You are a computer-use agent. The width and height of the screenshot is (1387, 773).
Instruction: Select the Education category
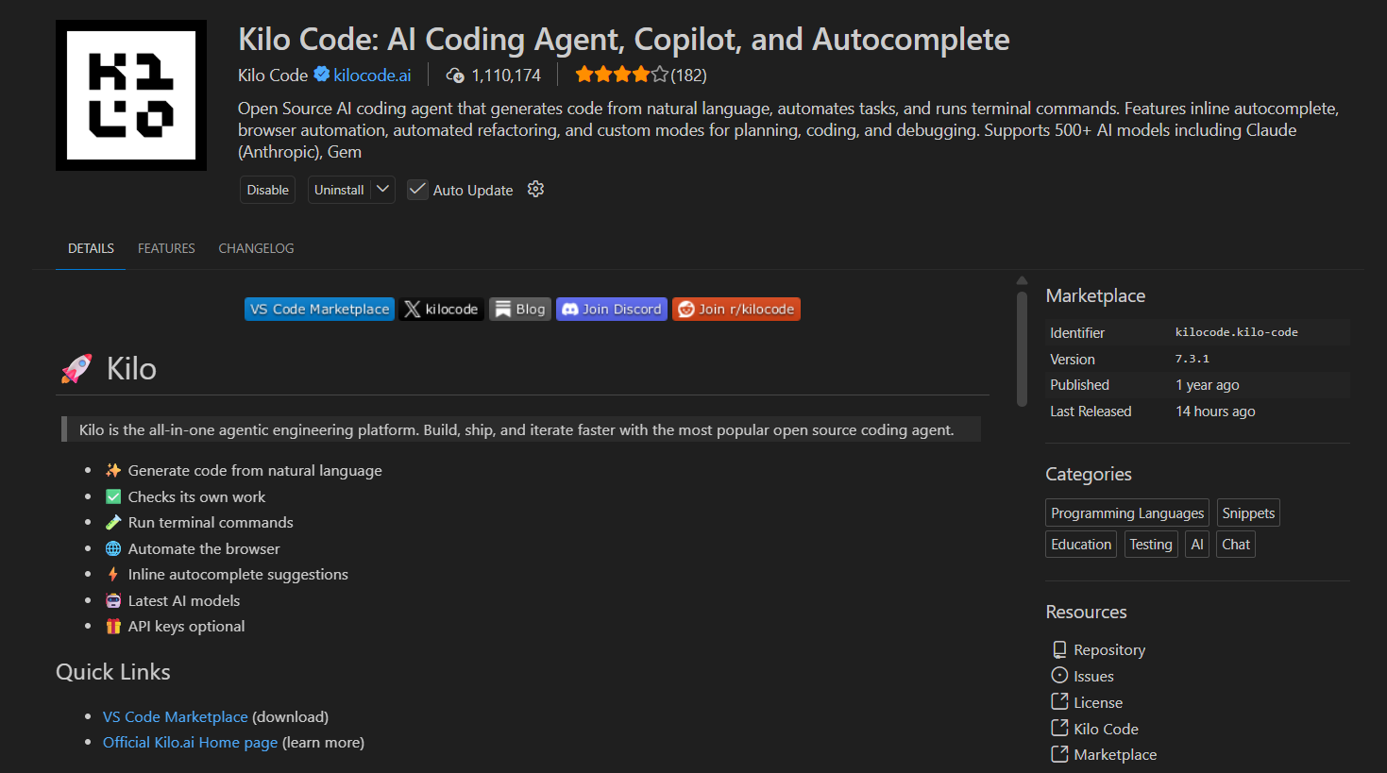(x=1081, y=545)
